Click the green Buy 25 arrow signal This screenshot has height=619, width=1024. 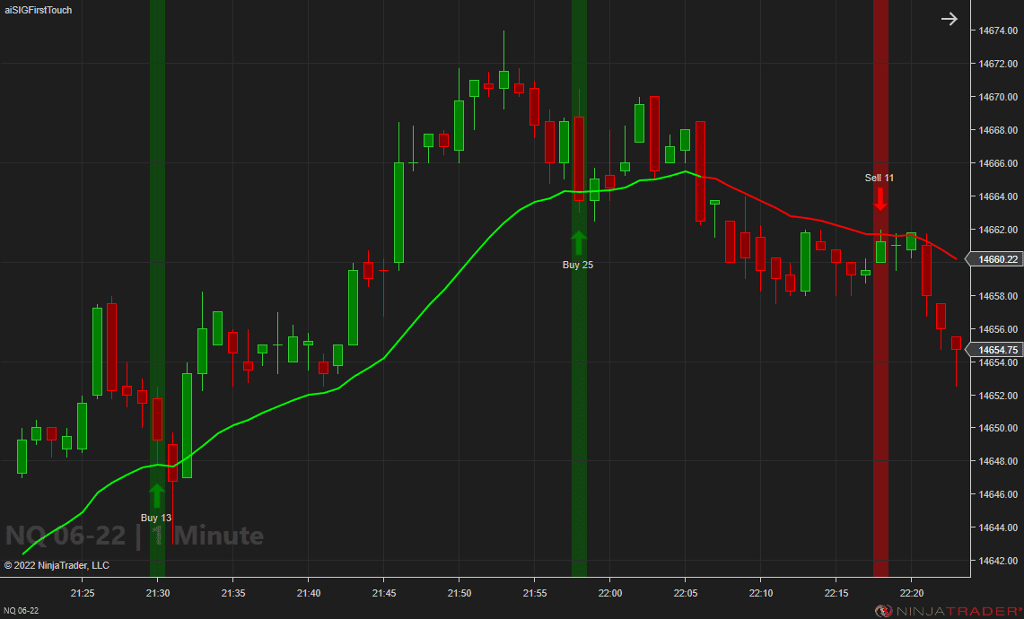578,243
